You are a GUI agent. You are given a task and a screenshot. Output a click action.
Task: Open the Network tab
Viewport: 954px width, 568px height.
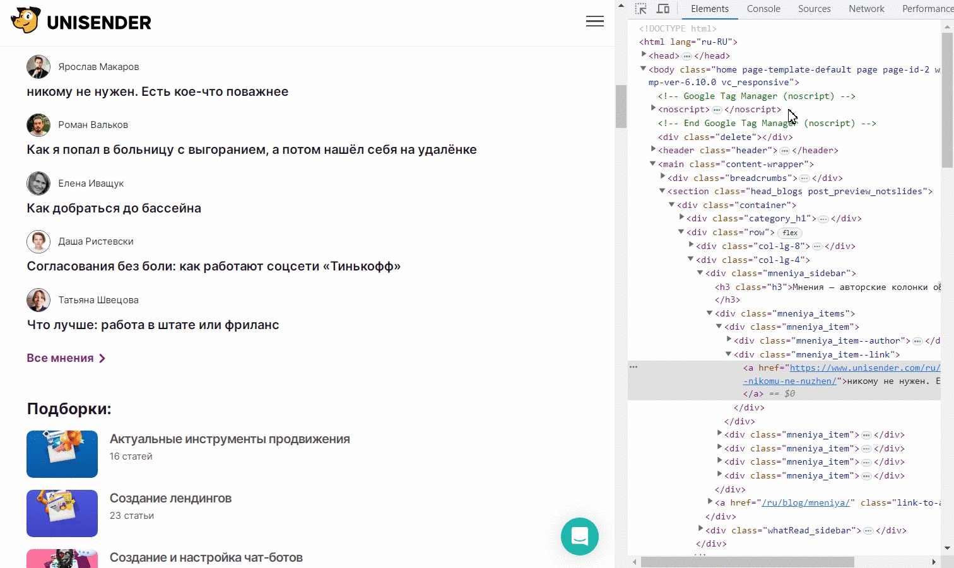(x=866, y=9)
